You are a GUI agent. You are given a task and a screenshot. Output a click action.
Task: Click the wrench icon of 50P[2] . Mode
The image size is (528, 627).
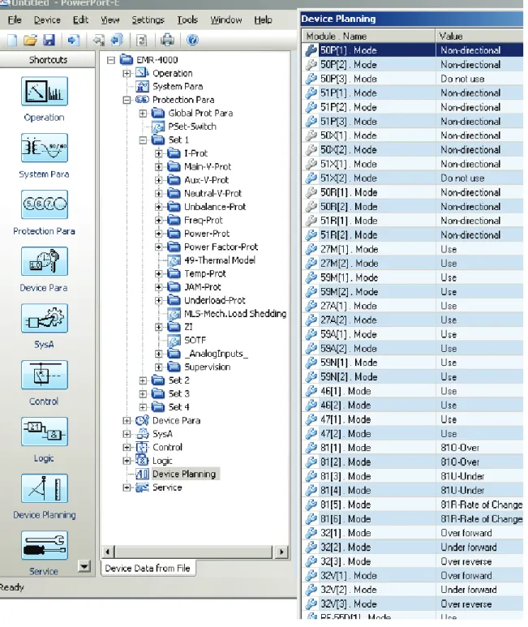pos(311,64)
